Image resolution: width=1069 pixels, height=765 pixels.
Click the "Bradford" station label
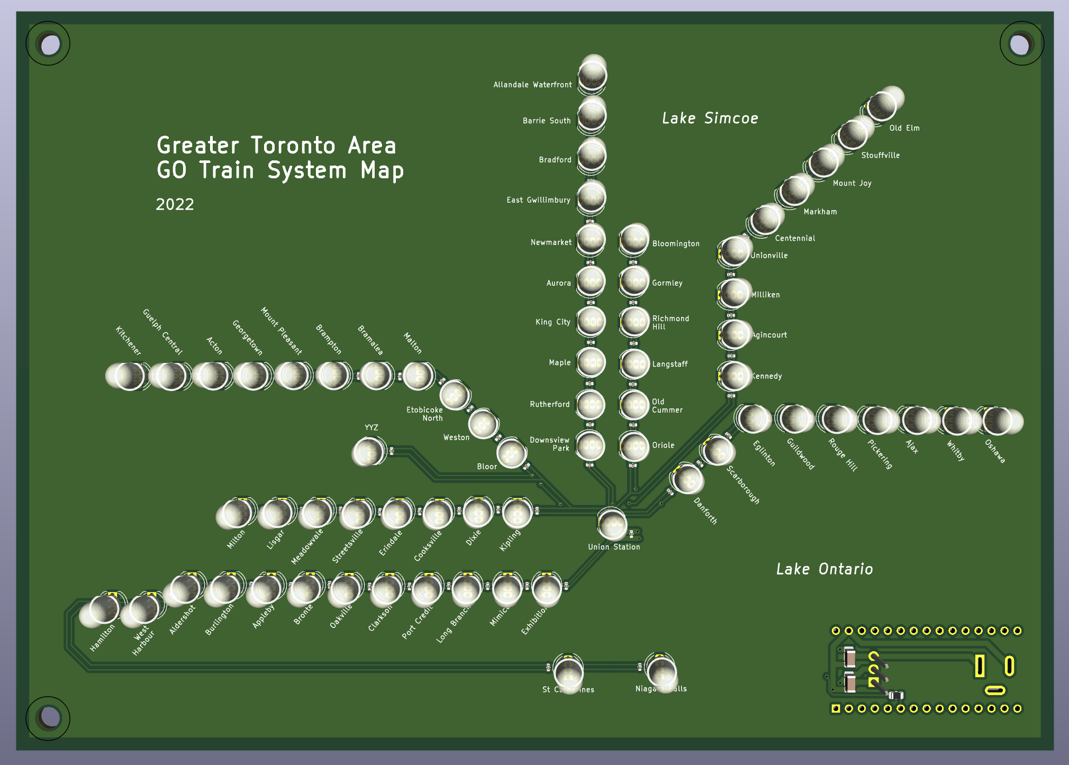555,160
